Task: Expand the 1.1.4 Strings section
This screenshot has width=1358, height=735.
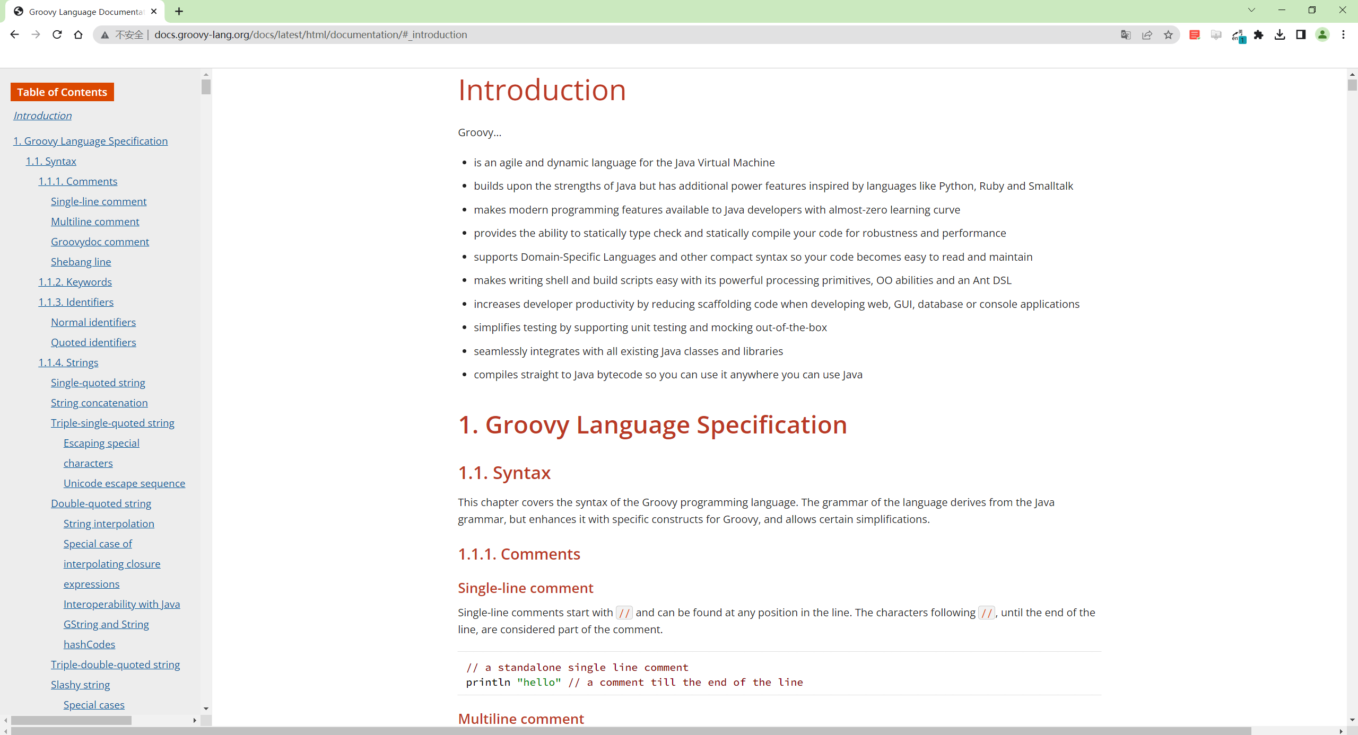Action: pyautogui.click(x=68, y=362)
